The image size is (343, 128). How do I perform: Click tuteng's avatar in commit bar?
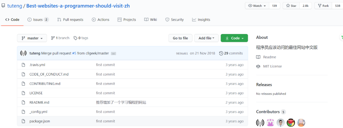23,53
